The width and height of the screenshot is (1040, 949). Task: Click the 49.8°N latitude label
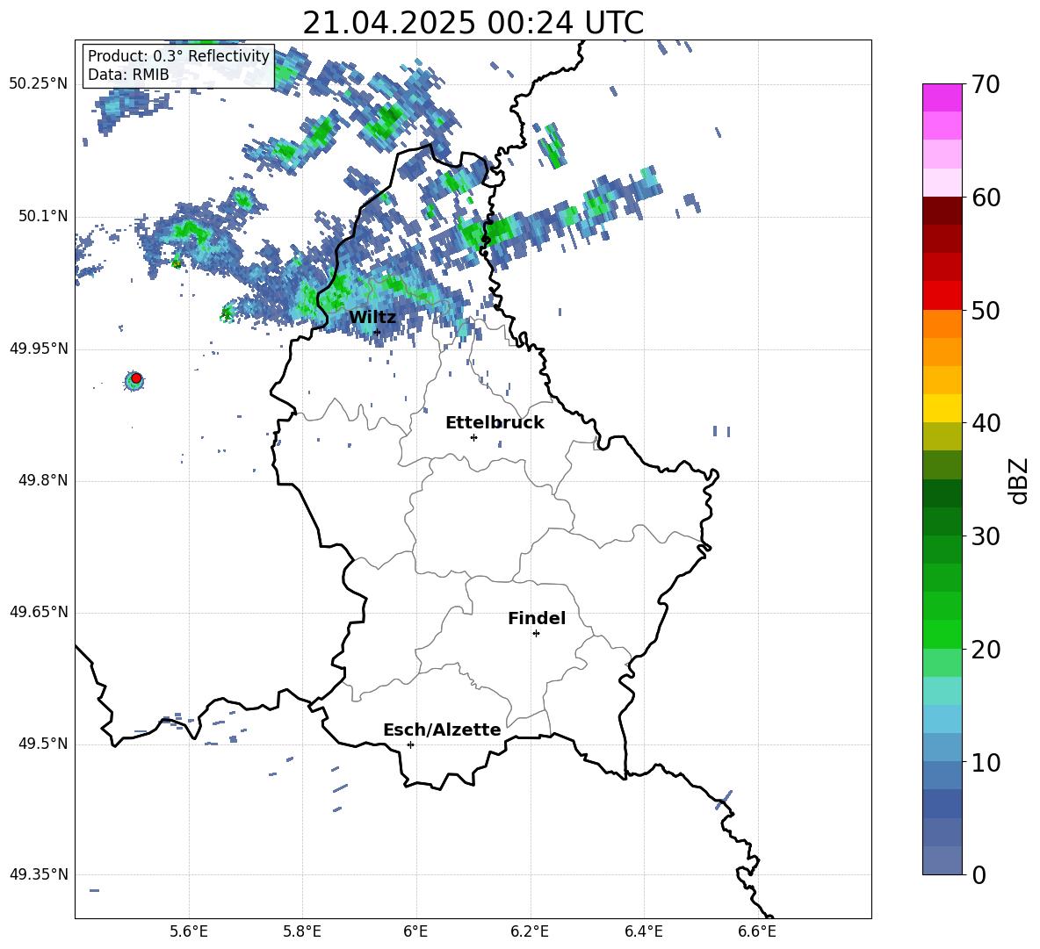(x=43, y=480)
